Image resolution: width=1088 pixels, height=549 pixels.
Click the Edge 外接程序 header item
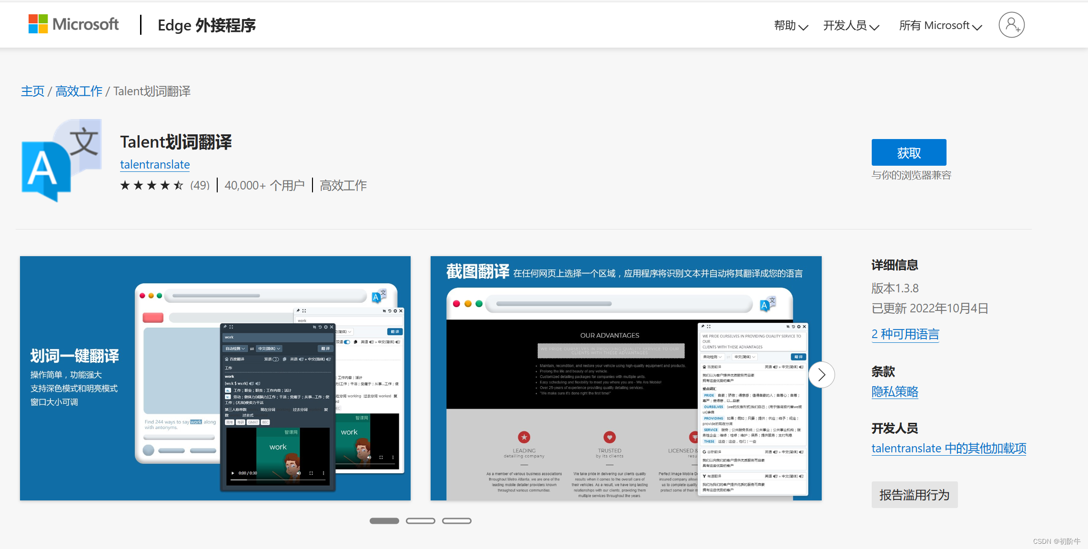[206, 25]
